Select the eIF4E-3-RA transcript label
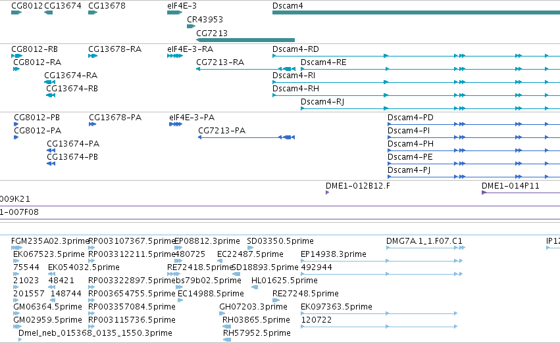The height and width of the screenshot is (343, 560). 190,49
